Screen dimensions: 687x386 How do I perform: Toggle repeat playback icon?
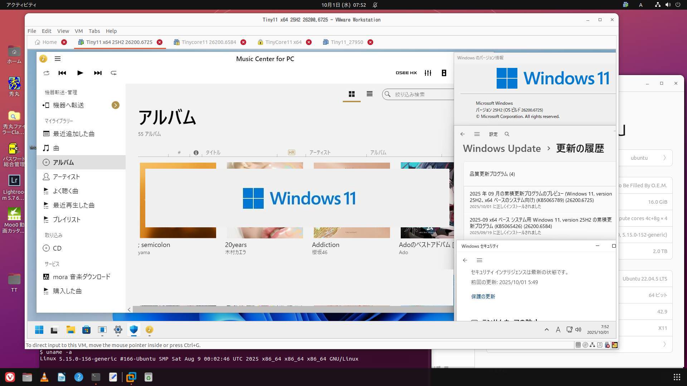point(114,73)
